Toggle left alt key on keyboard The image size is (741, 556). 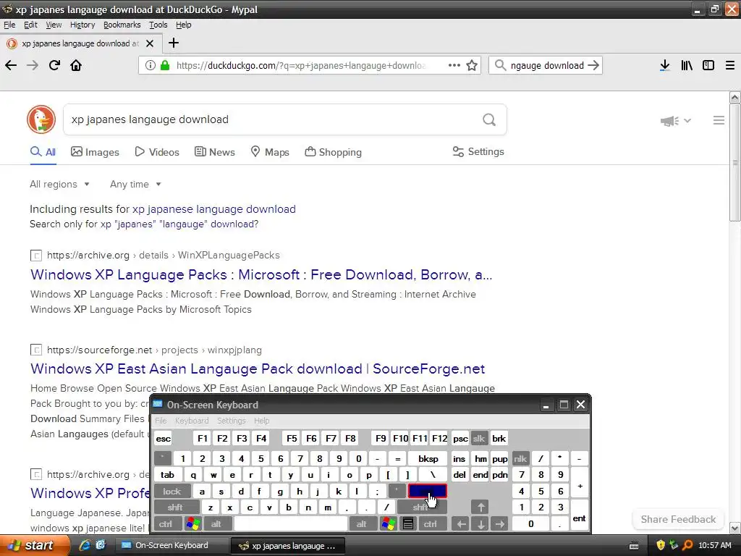[216, 524]
